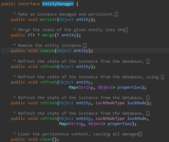Viewport: 169px width, 142px height.
Task: Place cursor on 'Map<String, Object> properties);' first occurrence
Action: tap(107, 87)
